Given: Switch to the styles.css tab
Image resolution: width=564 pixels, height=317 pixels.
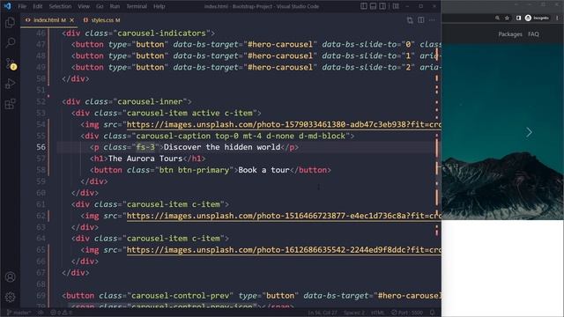Looking at the screenshot, I should tap(102, 20).
